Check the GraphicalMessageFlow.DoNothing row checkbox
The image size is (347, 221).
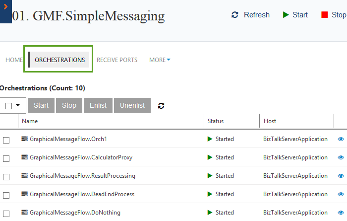[6, 213]
